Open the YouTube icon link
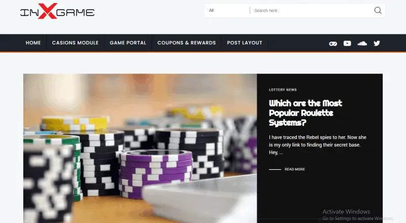The image size is (406, 223). [347, 43]
